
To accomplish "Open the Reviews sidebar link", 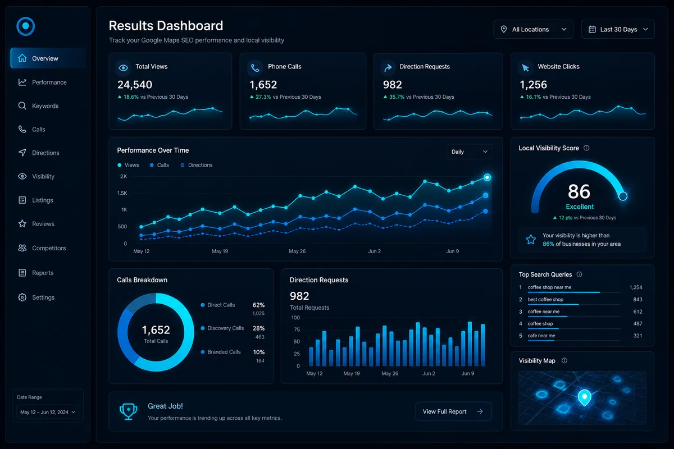I will click(48, 223).
